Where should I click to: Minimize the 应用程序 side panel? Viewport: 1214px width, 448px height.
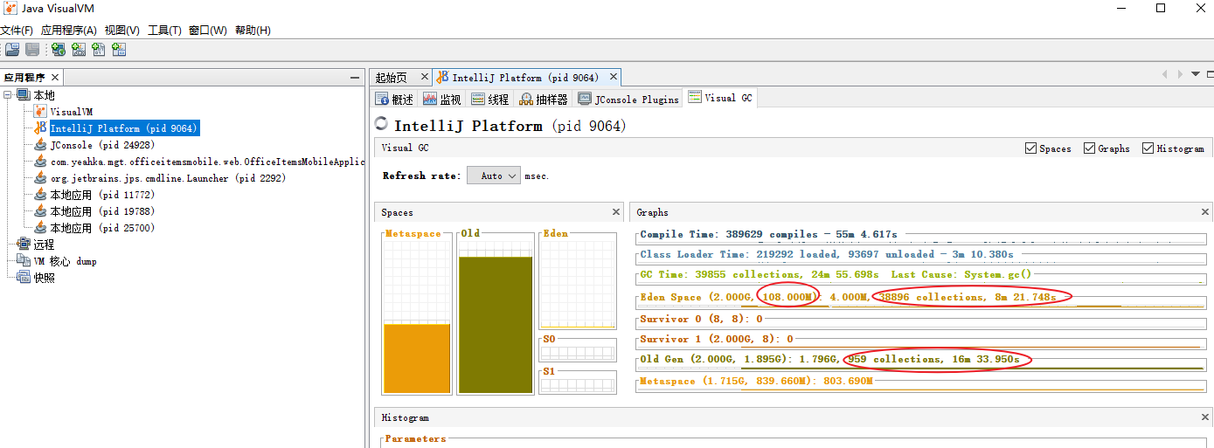click(x=354, y=78)
